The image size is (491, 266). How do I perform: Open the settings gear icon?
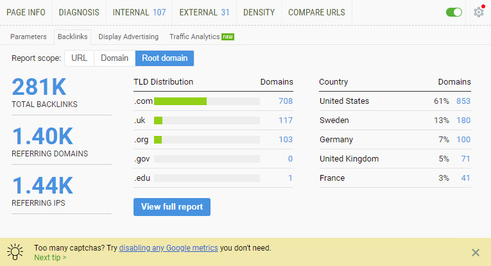[478, 12]
